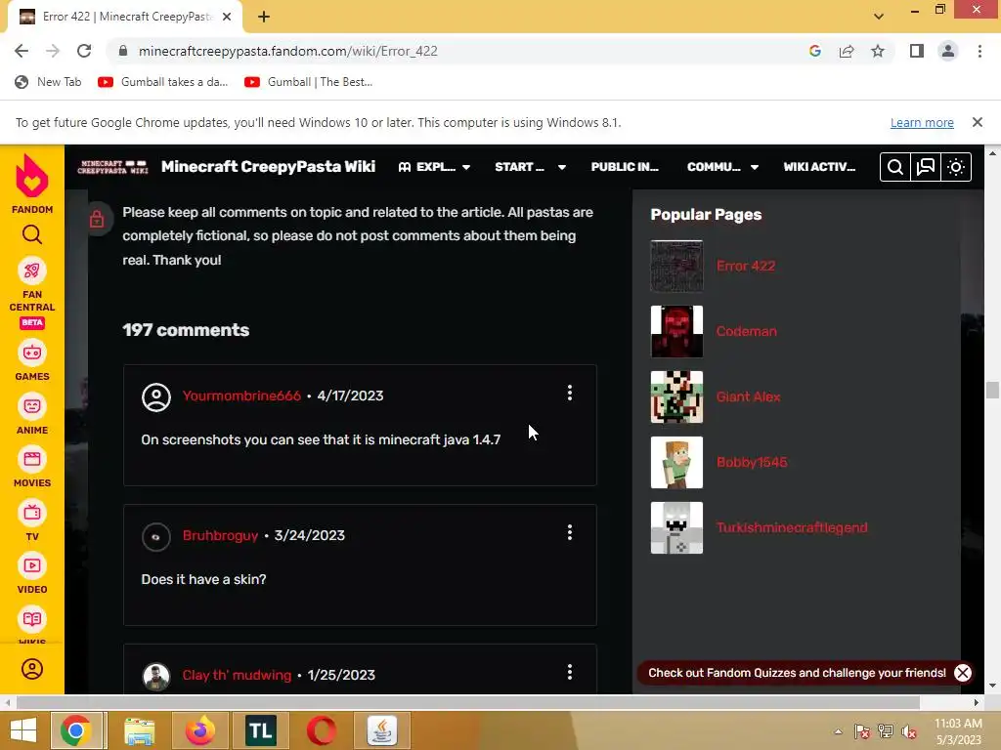Click the Minecraft CreepyPasta Wiki logo image
The width and height of the screenshot is (1001, 750).
click(112, 167)
